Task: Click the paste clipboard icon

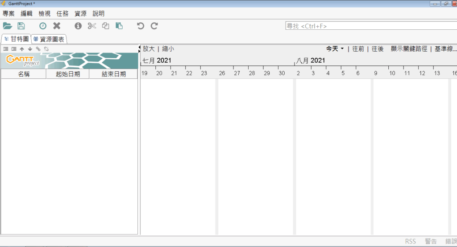Action: pyautogui.click(x=119, y=26)
